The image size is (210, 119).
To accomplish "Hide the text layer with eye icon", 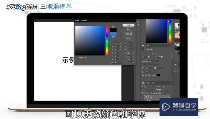I will pos(142,97).
